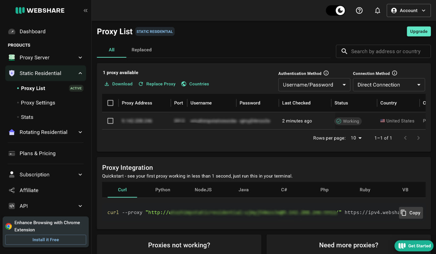Open the Rows per page dropdown
436x254 pixels.
pyautogui.click(x=356, y=138)
